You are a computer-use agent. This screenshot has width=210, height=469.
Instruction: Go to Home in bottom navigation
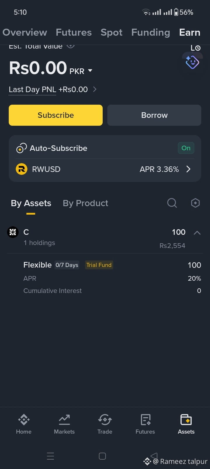[x=24, y=424]
